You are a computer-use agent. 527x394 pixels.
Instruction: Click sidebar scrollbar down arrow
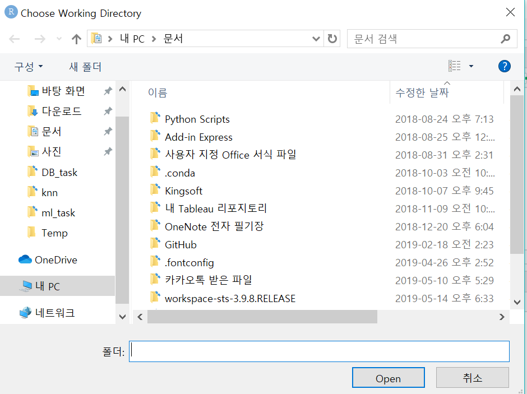(x=122, y=317)
